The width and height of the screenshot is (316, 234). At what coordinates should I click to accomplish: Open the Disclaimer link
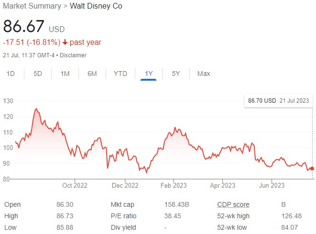tap(73, 55)
